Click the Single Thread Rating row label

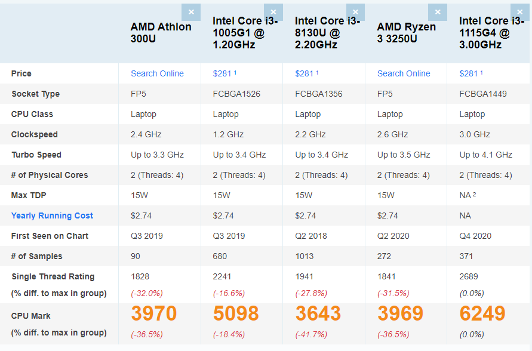coord(53,276)
